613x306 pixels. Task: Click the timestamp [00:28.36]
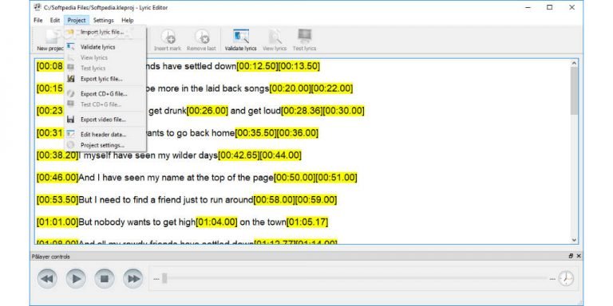click(302, 111)
